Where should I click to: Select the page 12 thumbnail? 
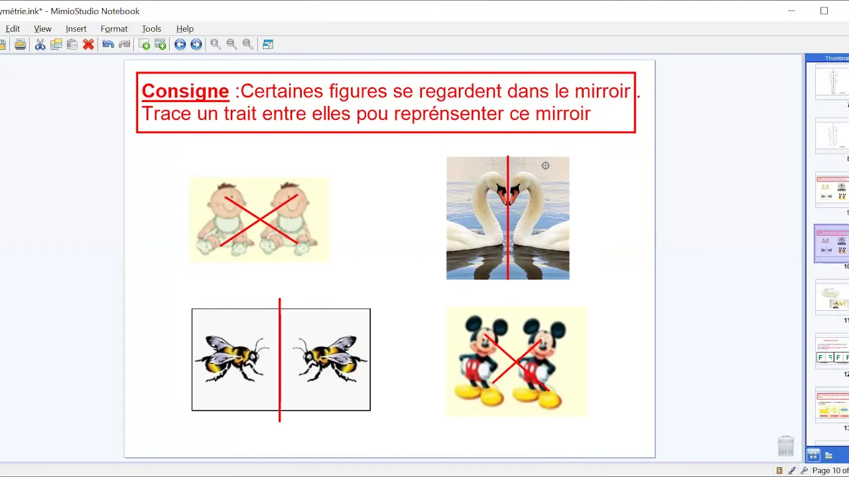pyautogui.click(x=832, y=351)
